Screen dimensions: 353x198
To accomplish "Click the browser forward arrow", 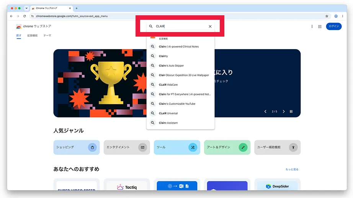I will point(18,16).
